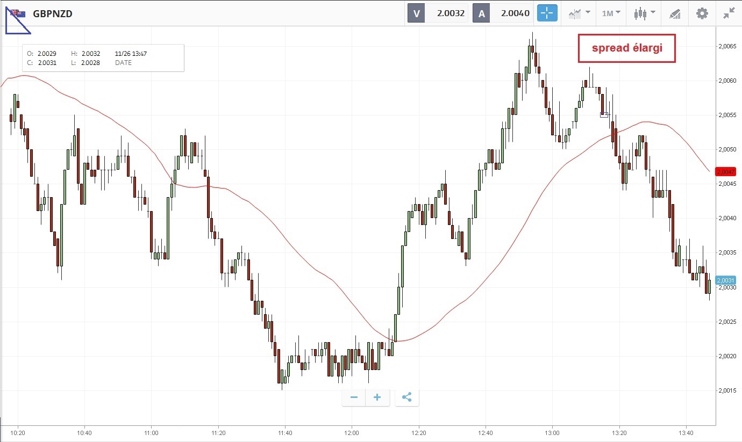The image size is (742, 442).
Task: Click the red 2,0047 moving average label
Action: [725, 172]
